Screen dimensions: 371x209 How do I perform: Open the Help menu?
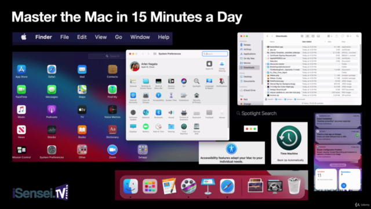coord(163,37)
